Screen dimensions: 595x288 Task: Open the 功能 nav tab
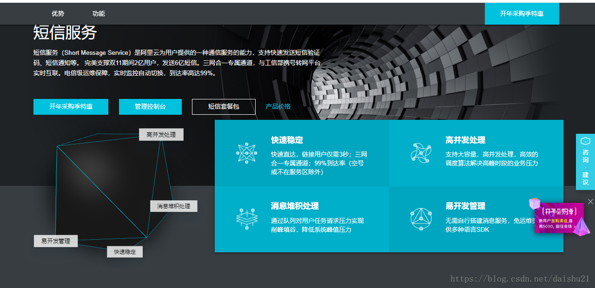tap(99, 13)
